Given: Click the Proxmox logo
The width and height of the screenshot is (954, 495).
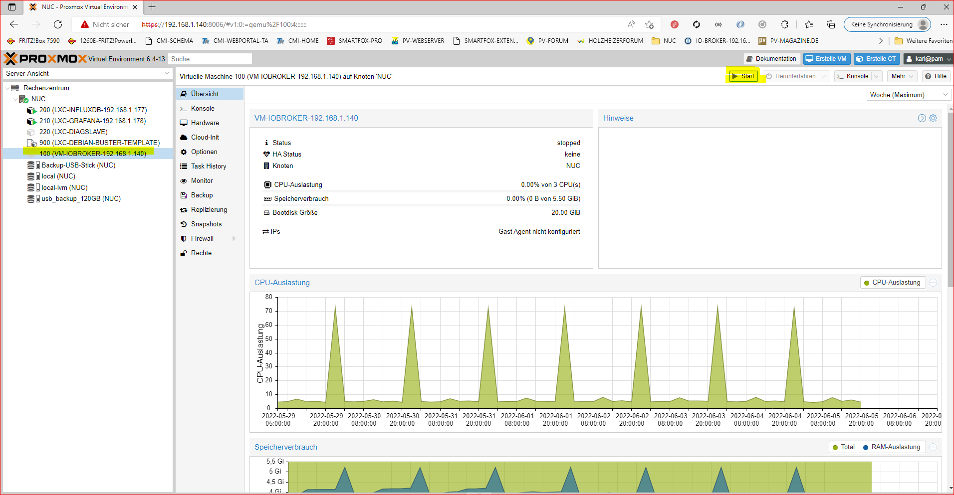Looking at the screenshot, I should [x=45, y=59].
